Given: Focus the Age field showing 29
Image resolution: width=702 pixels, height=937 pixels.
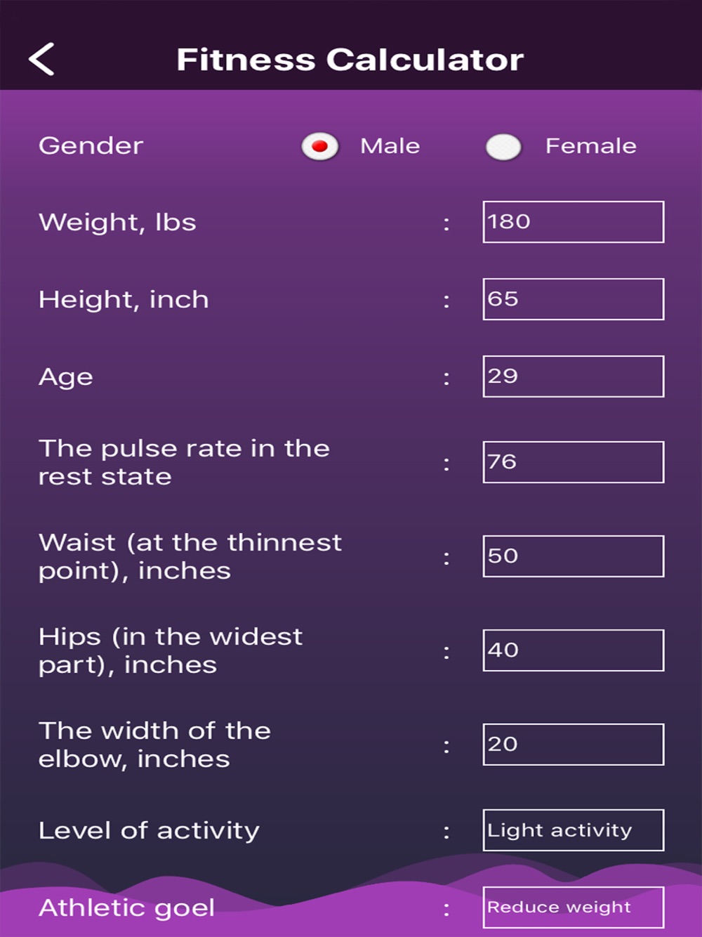Looking at the screenshot, I should point(574,376).
